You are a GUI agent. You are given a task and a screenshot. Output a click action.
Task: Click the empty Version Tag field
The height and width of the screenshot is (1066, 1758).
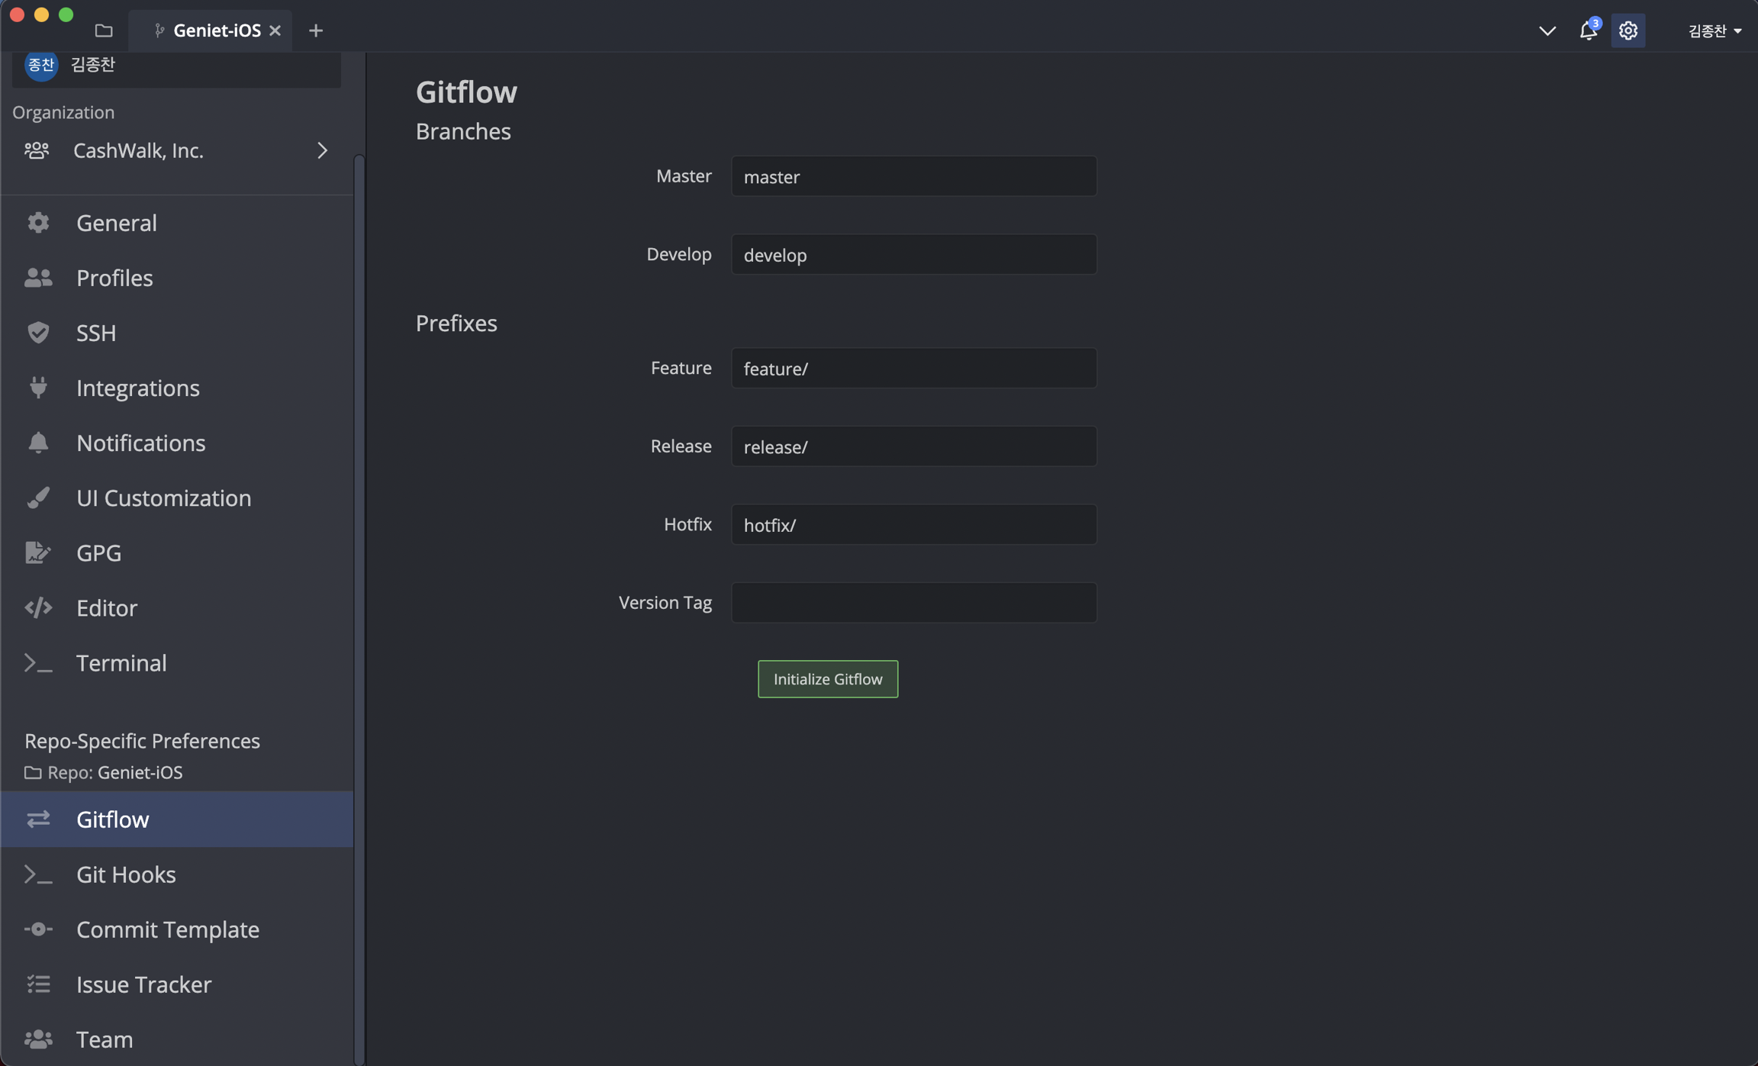pyautogui.click(x=913, y=603)
